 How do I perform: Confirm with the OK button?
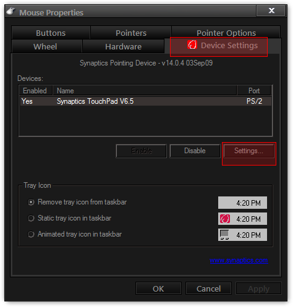[158, 288]
